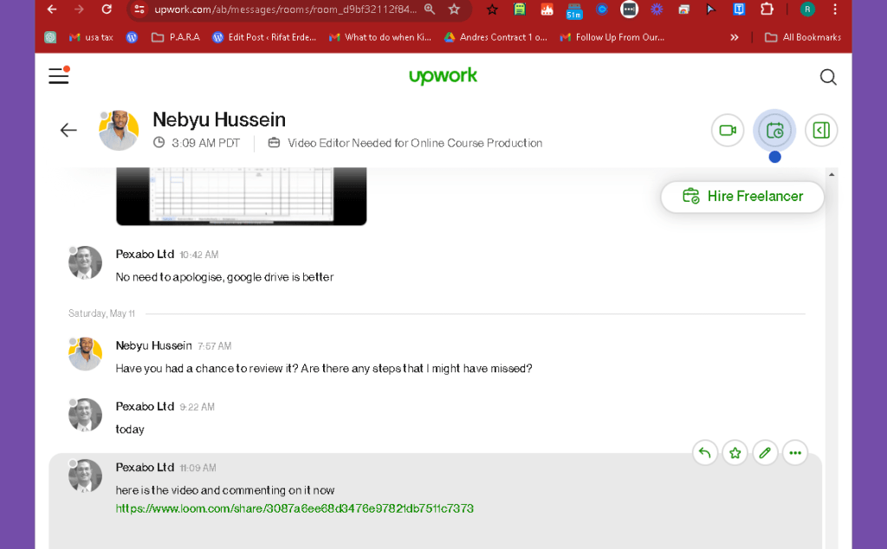Open the ChatGPT bookmark icon
Screen dimensions: 887x549
pyautogui.click(x=50, y=37)
